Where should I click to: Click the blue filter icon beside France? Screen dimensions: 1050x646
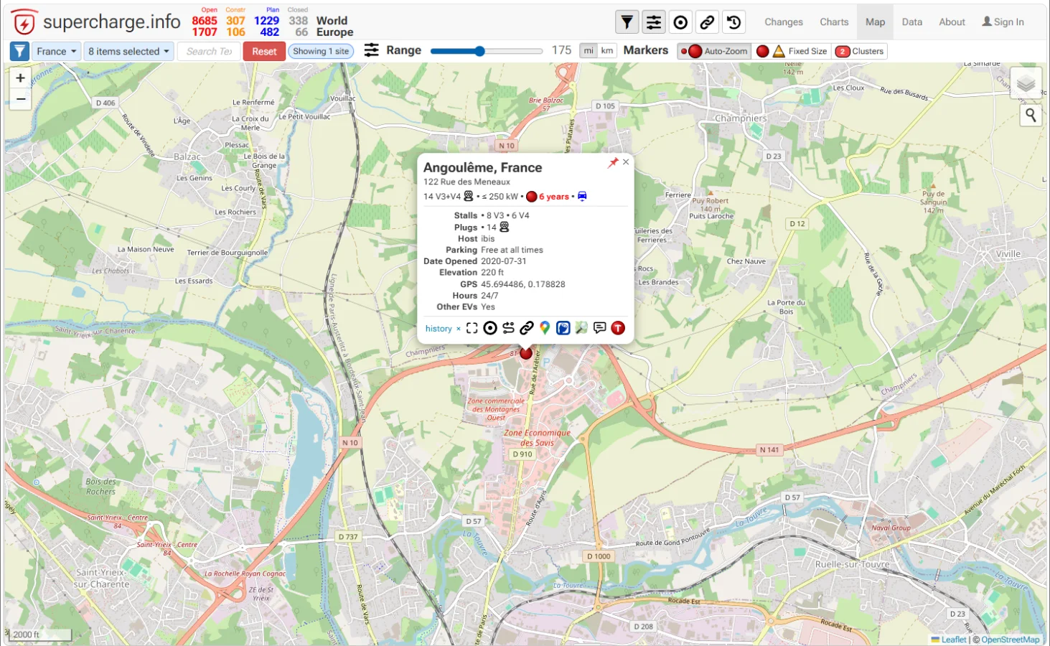pos(19,51)
